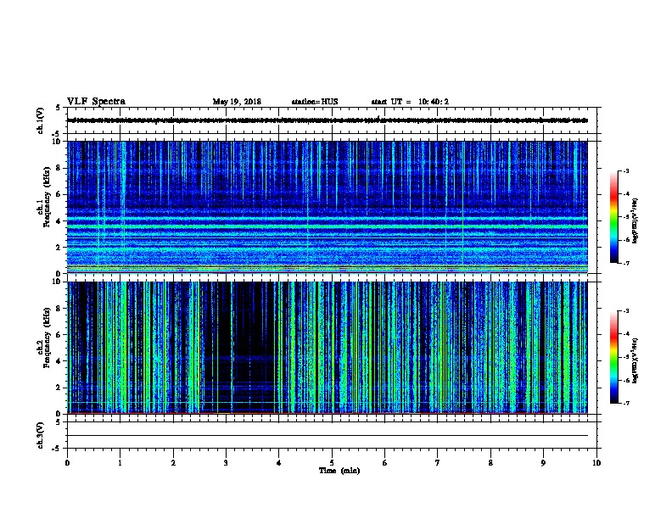Click time axis tick label "2"

tap(173, 463)
